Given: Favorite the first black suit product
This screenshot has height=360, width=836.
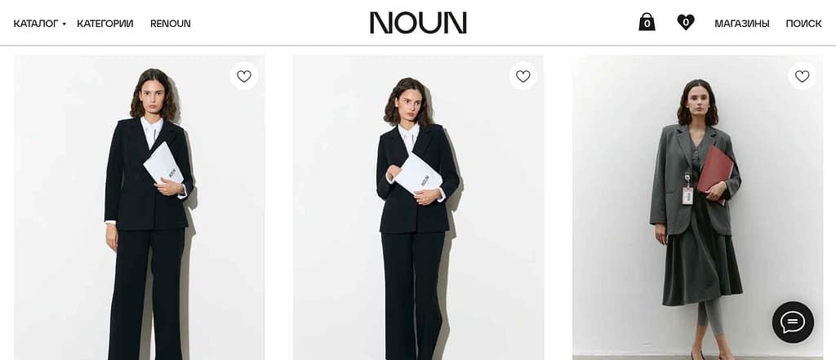Looking at the screenshot, I should point(244,76).
